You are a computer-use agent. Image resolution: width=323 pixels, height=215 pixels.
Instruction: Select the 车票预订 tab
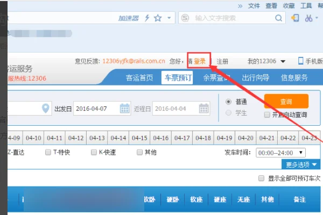(177, 78)
